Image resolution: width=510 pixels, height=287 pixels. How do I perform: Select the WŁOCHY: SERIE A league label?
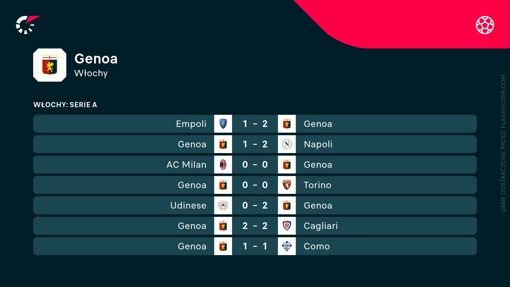pos(65,105)
